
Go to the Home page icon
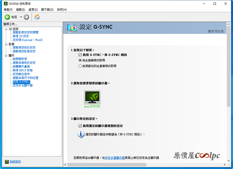pos(37,17)
